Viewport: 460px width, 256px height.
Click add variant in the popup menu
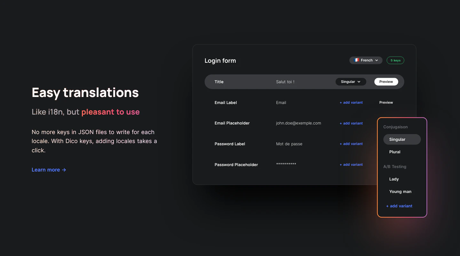pos(399,206)
